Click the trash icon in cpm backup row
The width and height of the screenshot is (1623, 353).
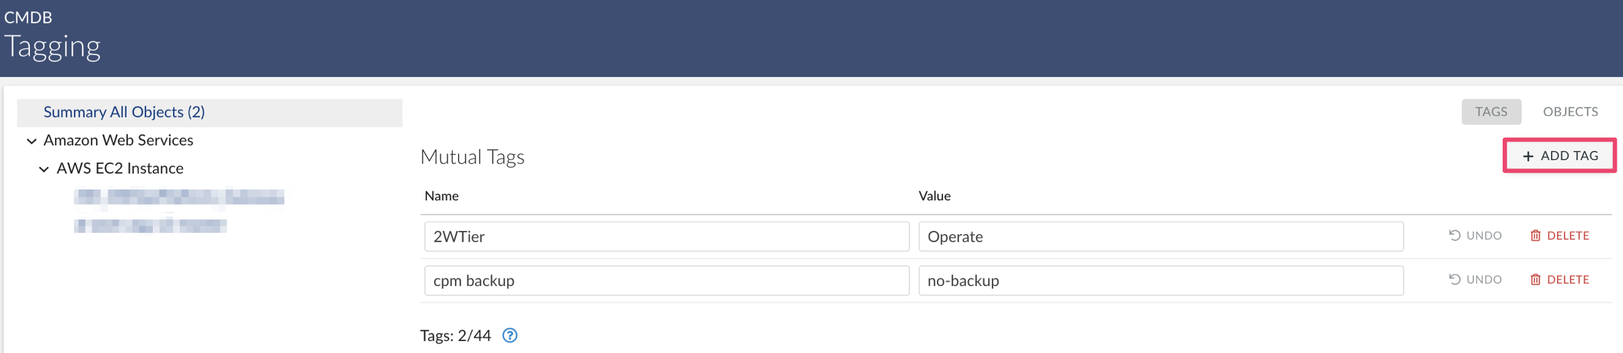pyautogui.click(x=1535, y=279)
